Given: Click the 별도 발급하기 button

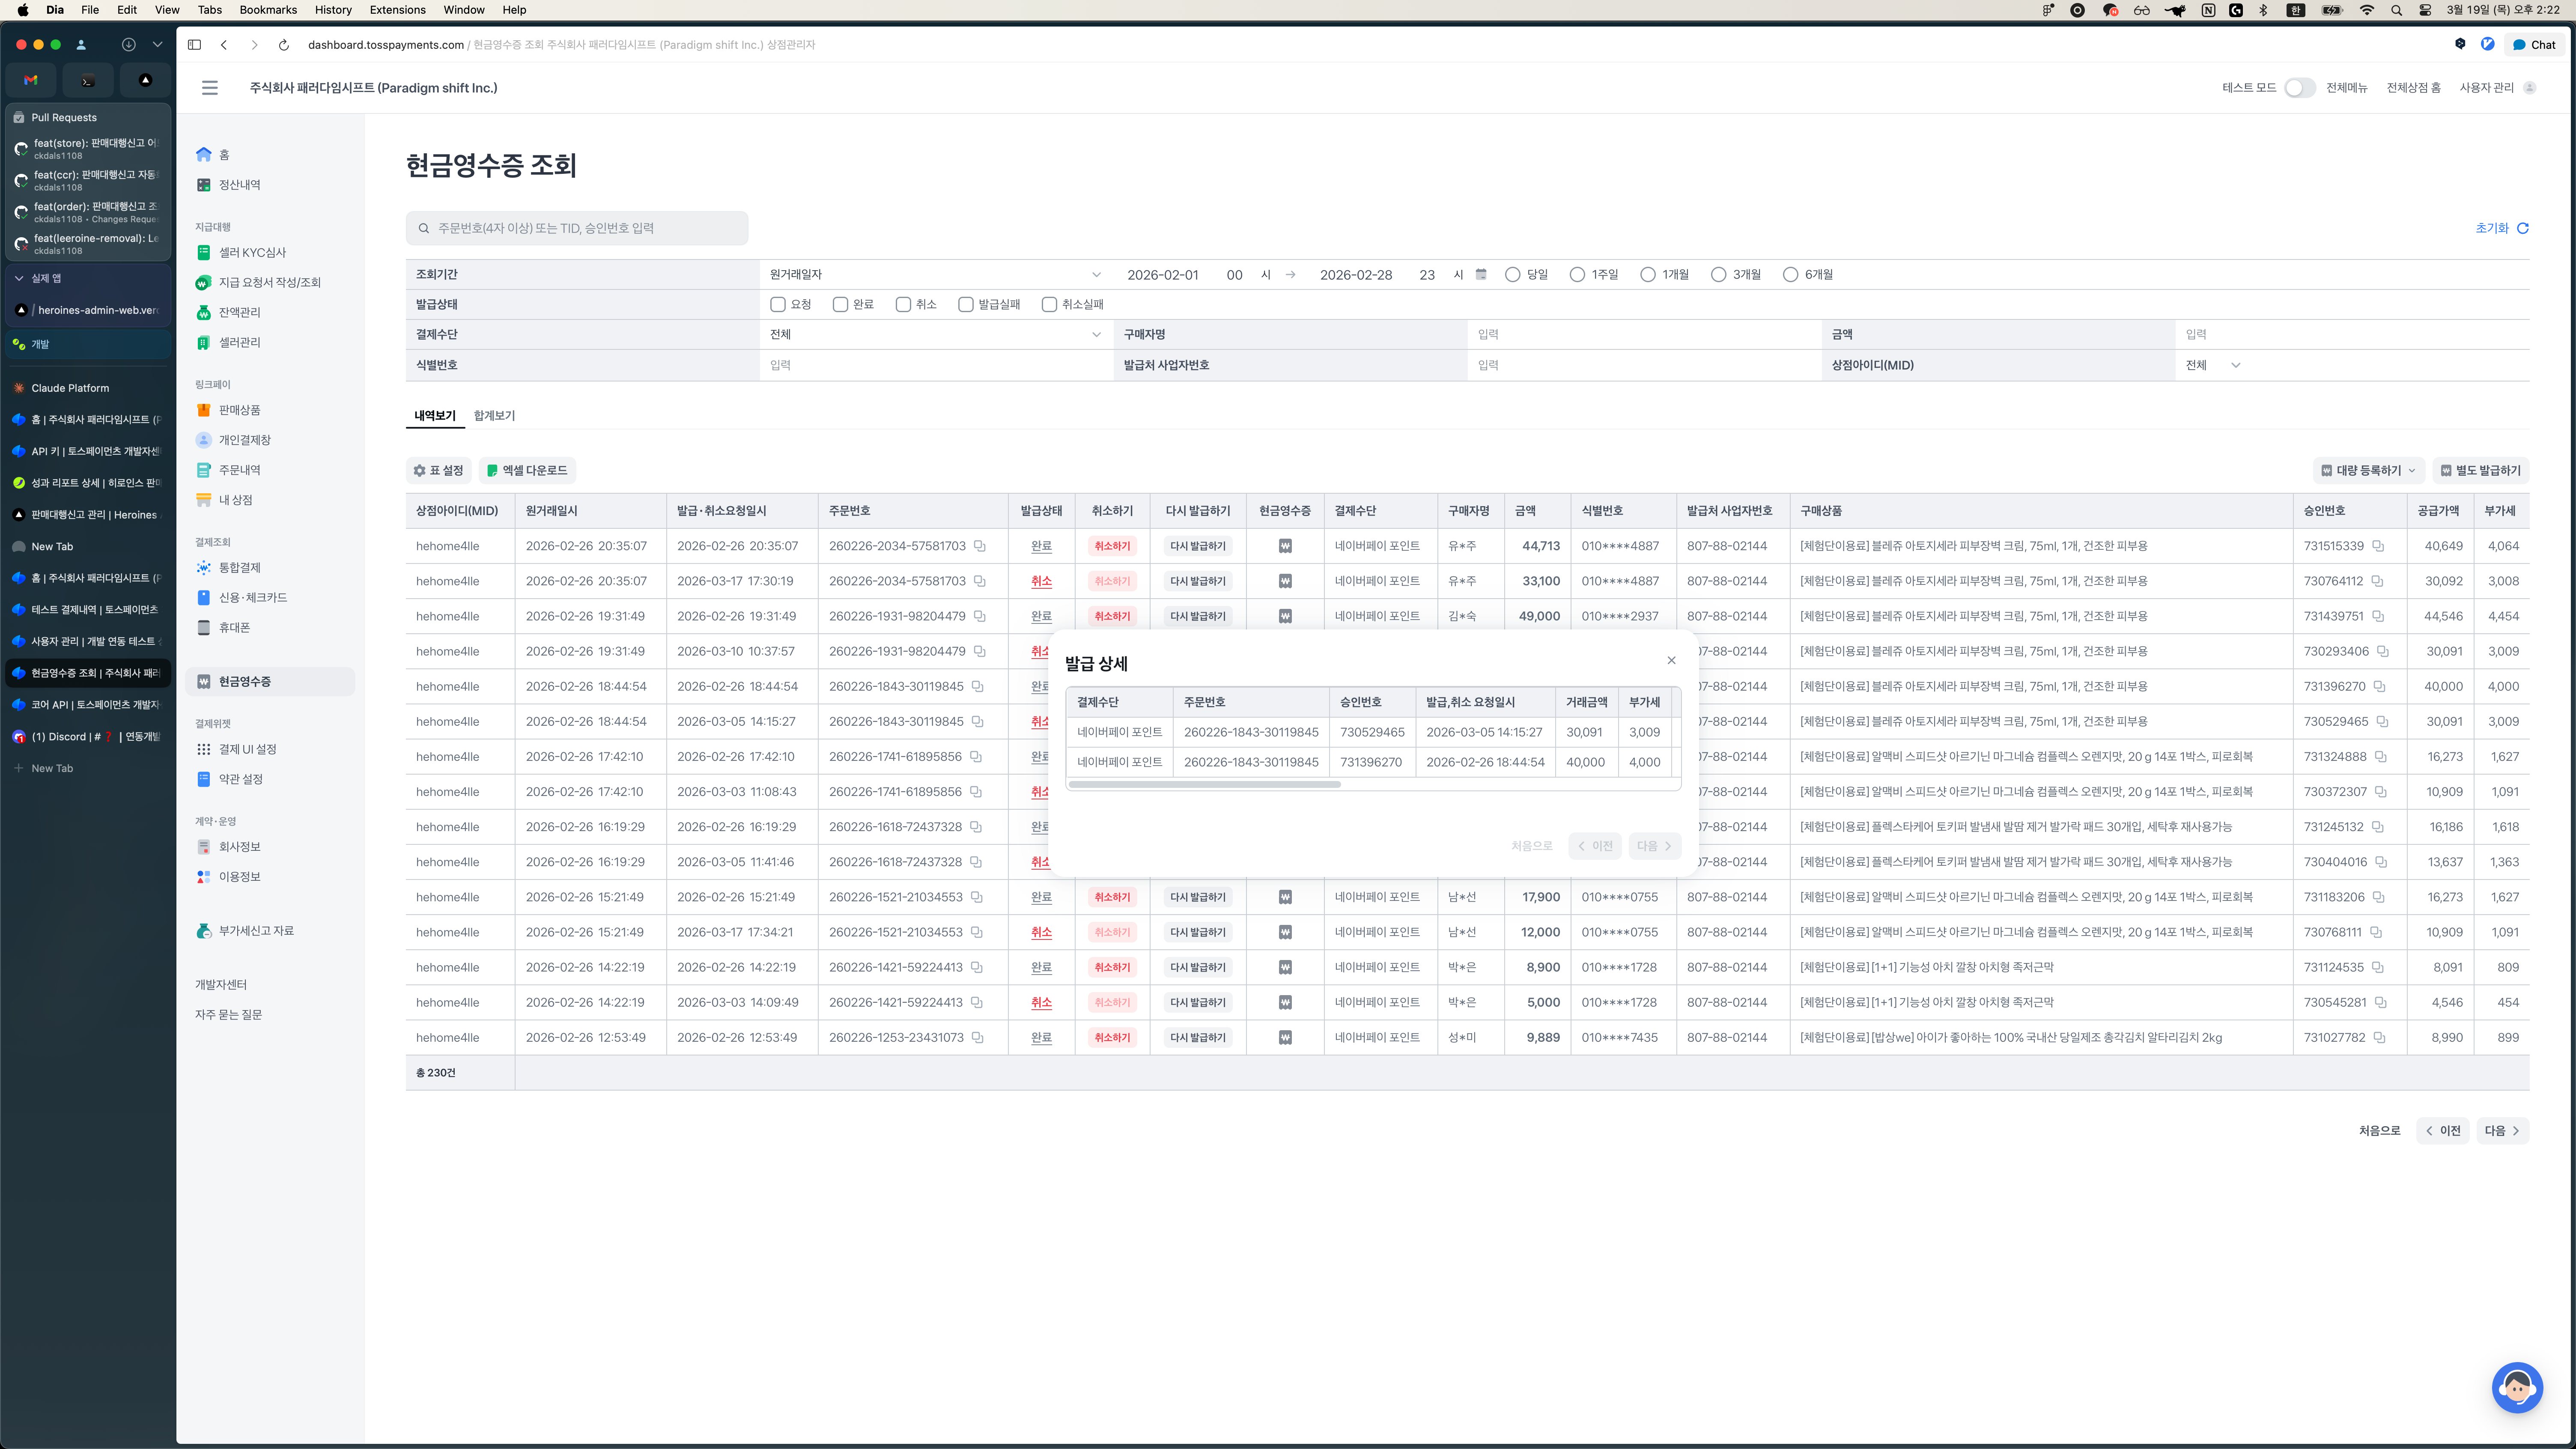Looking at the screenshot, I should pyautogui.click(x=2480, y=470).
